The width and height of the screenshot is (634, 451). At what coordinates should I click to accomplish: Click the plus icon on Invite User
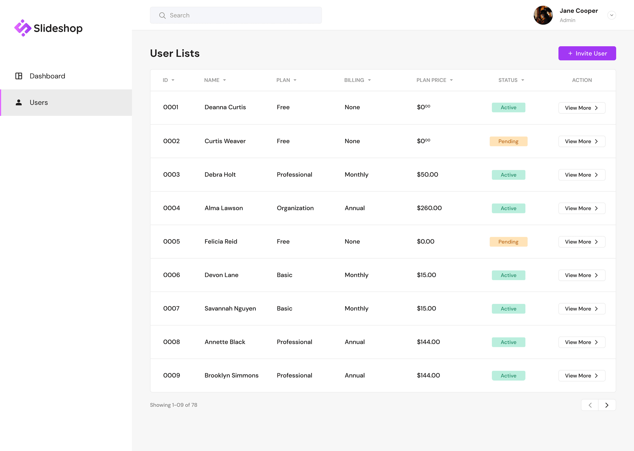tap(570, 53)
